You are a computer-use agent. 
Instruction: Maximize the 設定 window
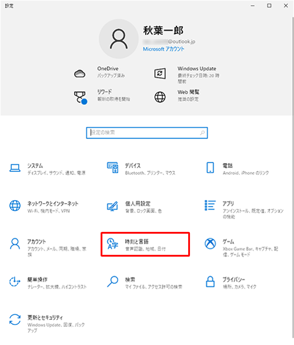[269, 6]
